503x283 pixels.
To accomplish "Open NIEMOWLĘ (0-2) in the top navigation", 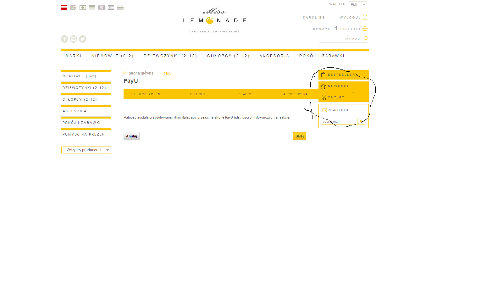I will coord(113,56).
